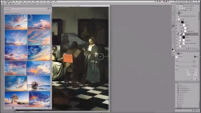Viewport: 201px width, 113px height.
Task: Delete current state in History panel
Action: click(x=197, y=110)
